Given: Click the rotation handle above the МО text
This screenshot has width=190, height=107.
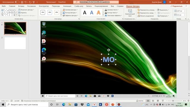Looking at the screenshot, I should (x=109, y=50).
